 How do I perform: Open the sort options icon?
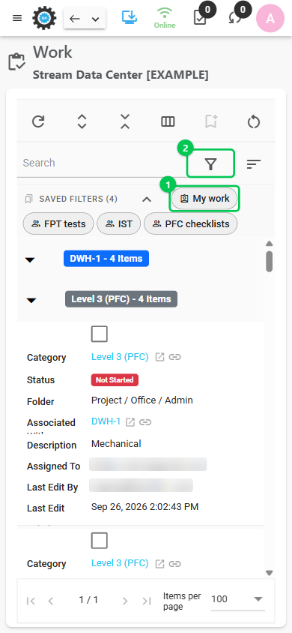pos(254,164)
